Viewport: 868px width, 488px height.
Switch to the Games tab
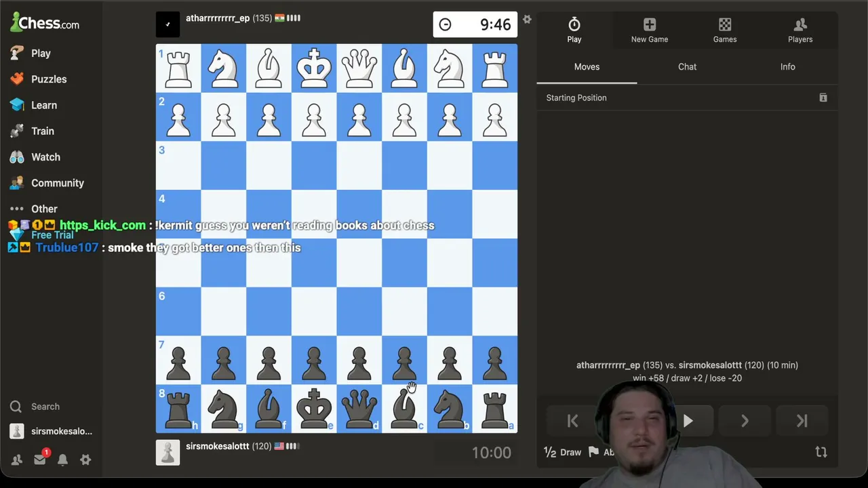(x=725, y=30)
